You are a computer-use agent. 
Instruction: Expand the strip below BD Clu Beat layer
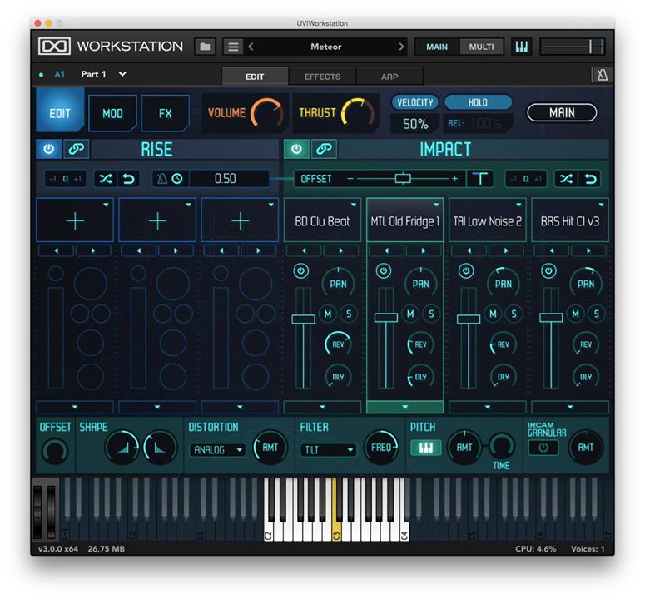[x=323, y=407]
